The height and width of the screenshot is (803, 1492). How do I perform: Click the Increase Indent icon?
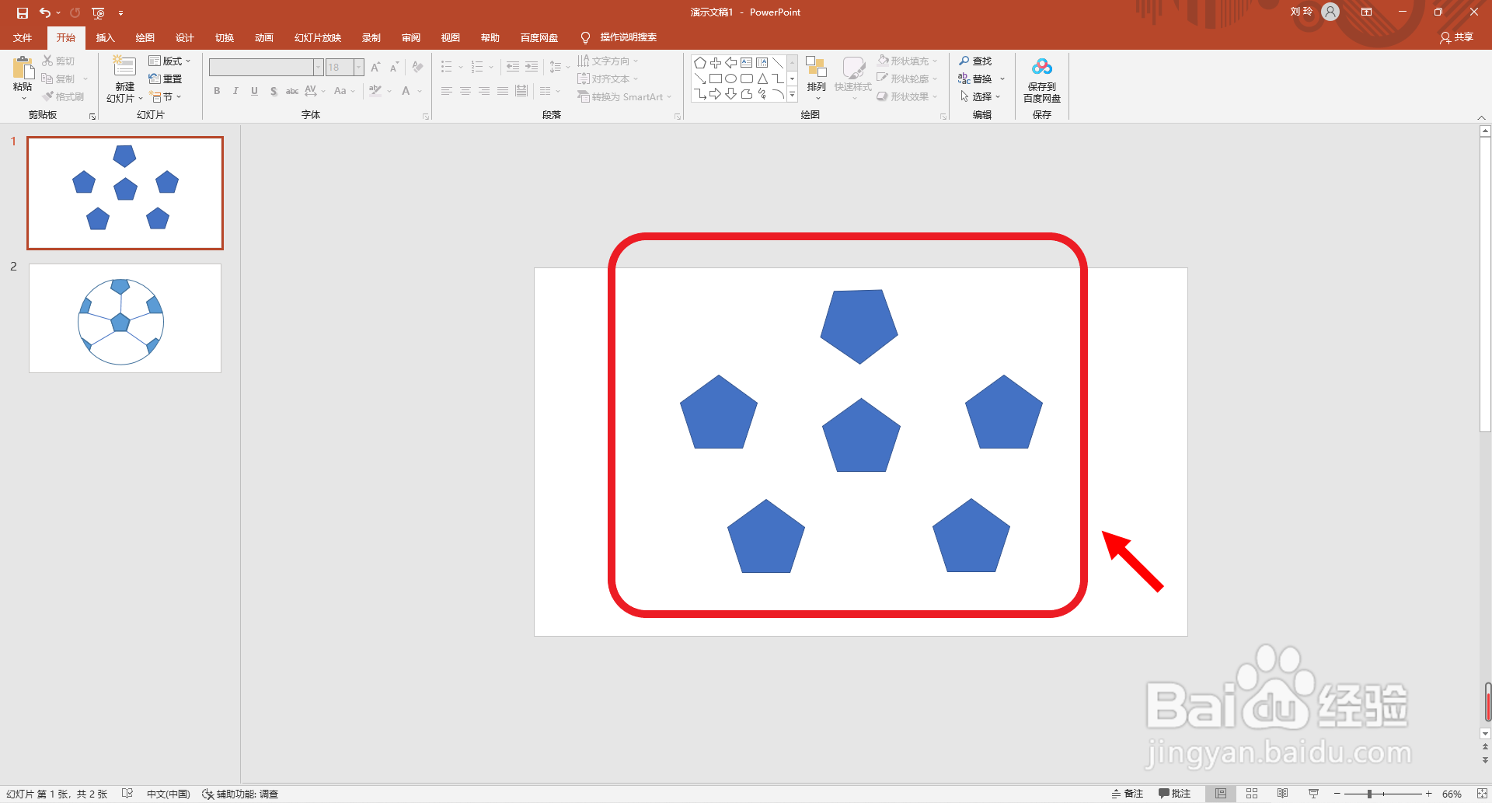click(532, 67)
